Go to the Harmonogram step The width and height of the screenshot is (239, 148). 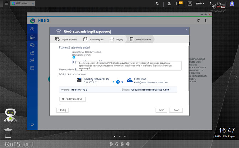93,39
